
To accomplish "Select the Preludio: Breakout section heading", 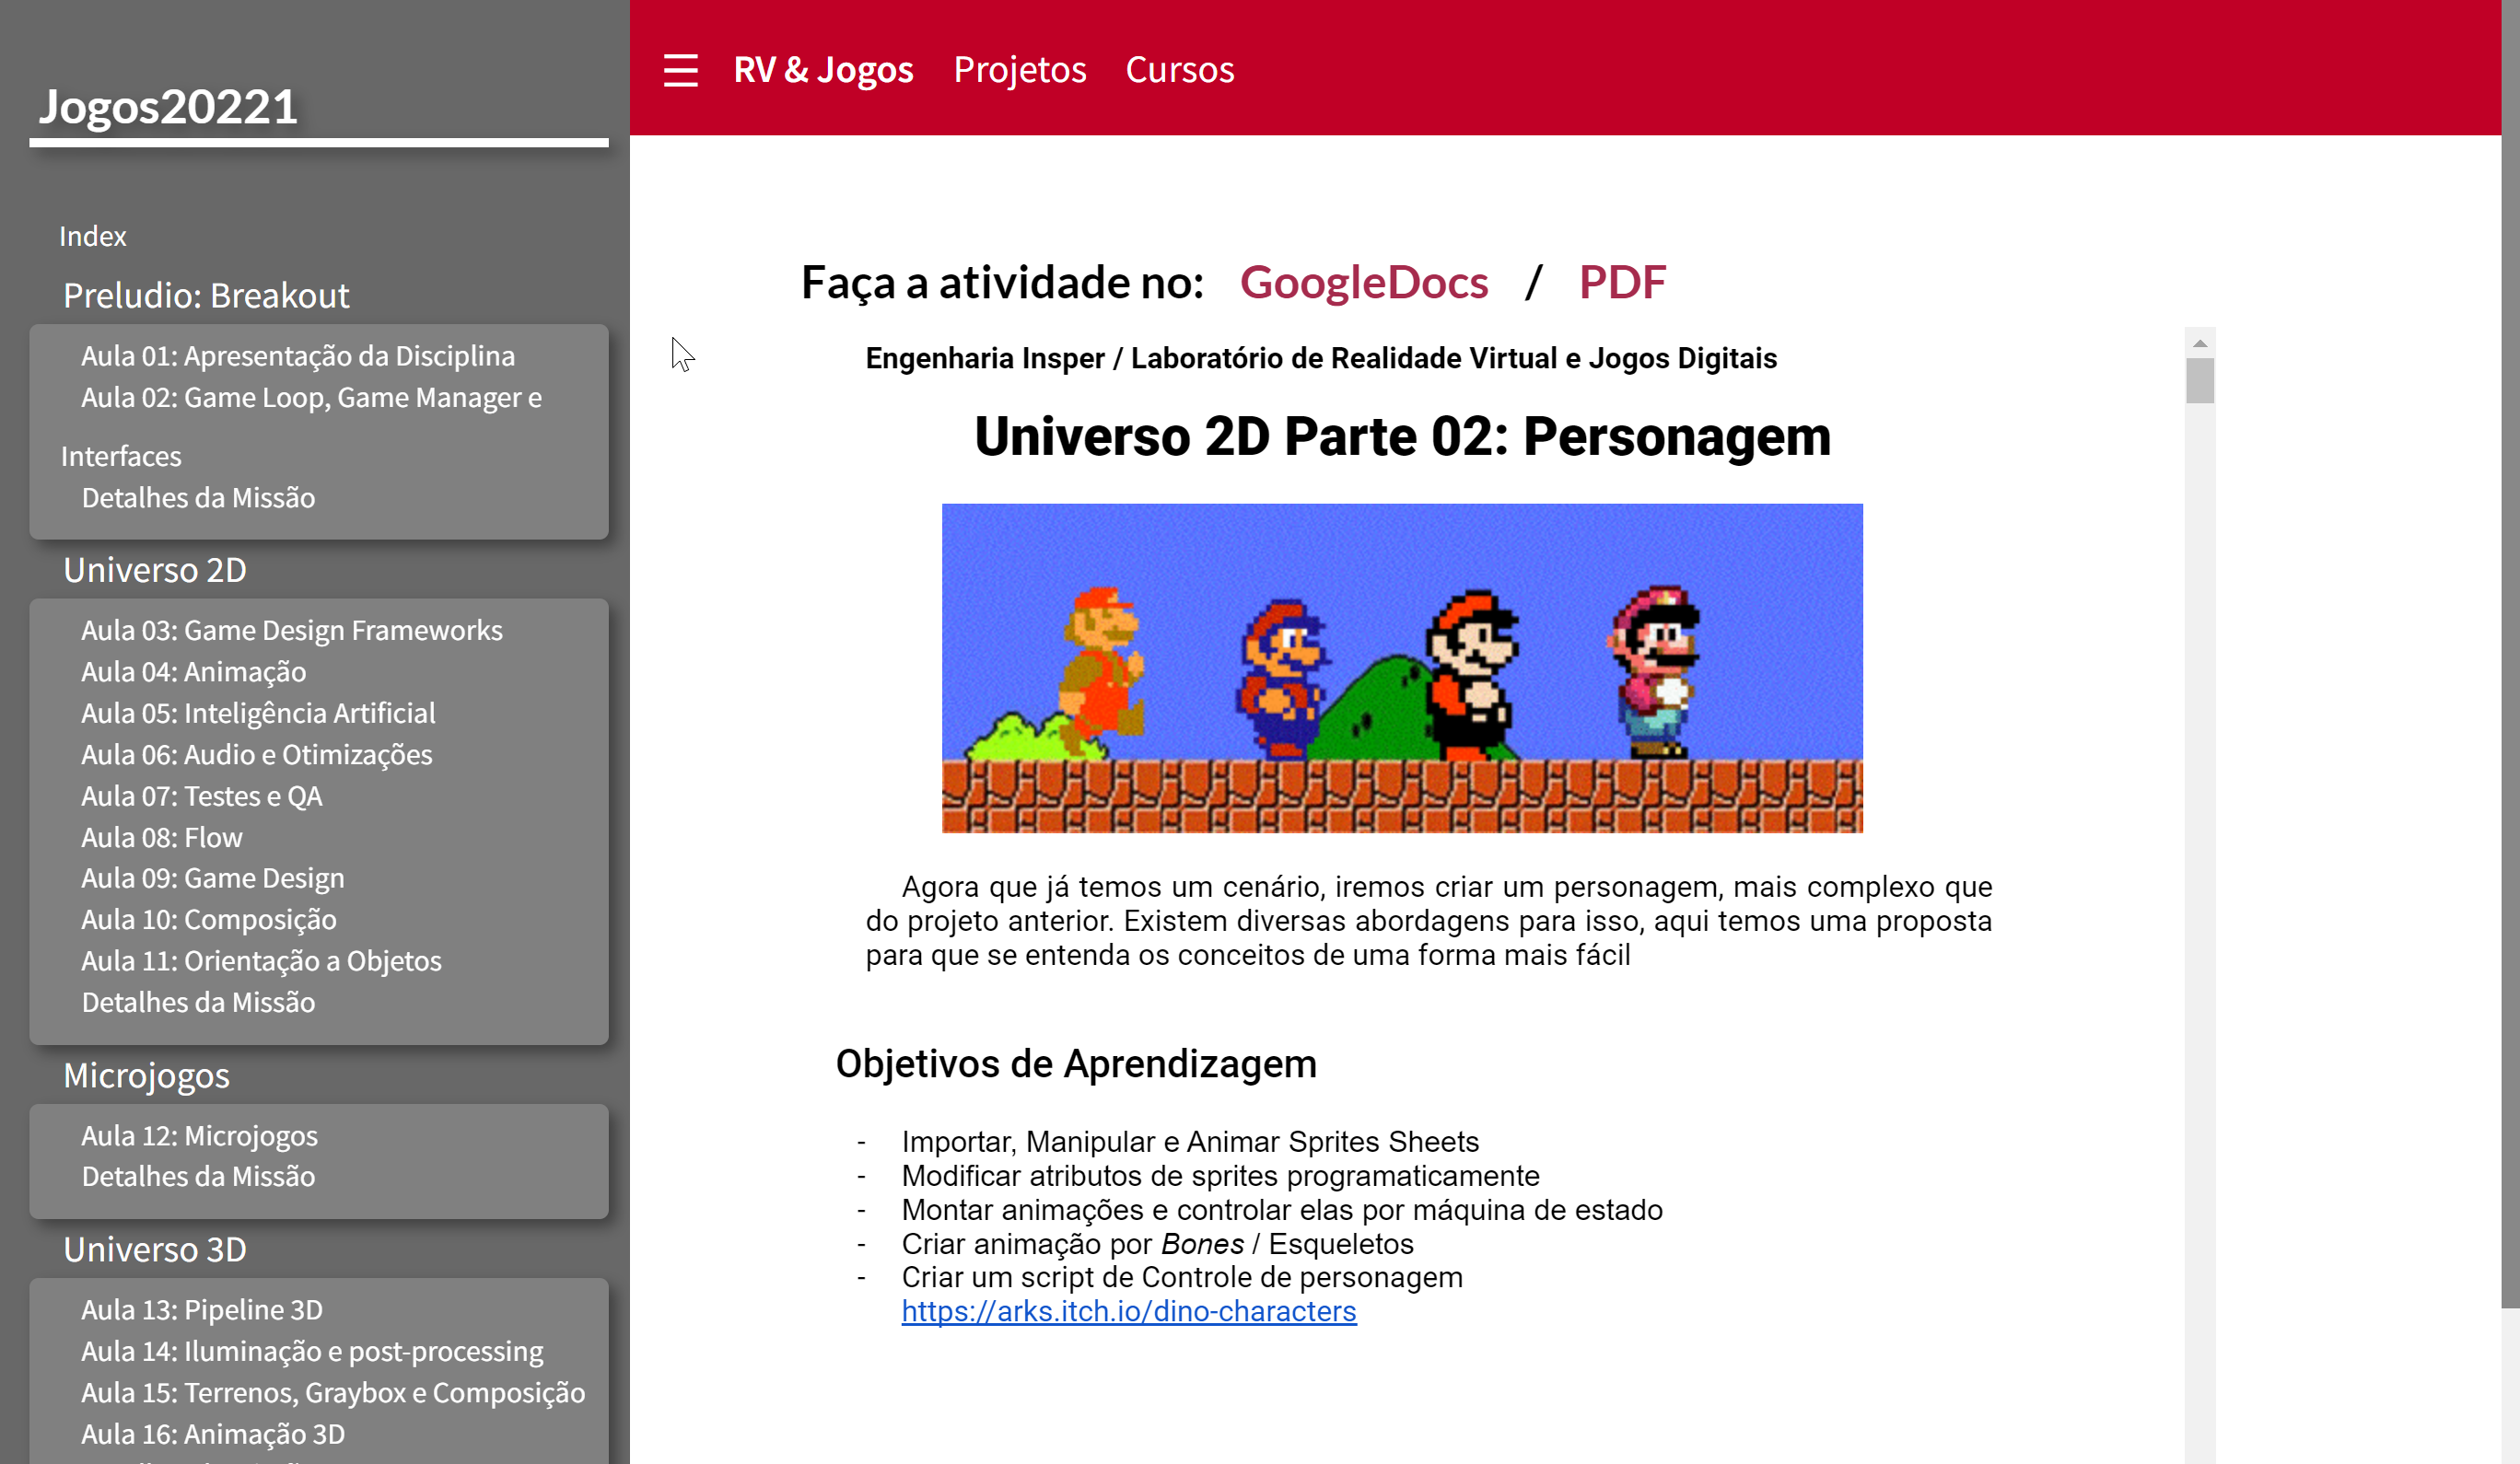I will pyautogui.click(x=206, y=295).
